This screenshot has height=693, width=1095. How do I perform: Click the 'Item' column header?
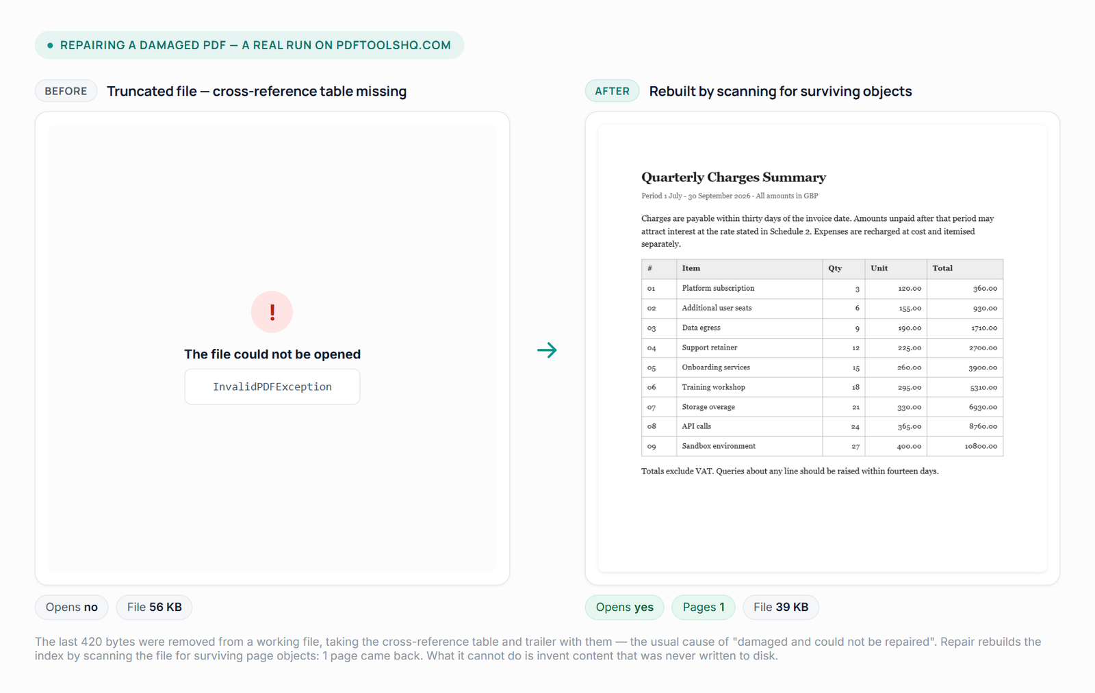pyautogui.click(x=749, y=268)
